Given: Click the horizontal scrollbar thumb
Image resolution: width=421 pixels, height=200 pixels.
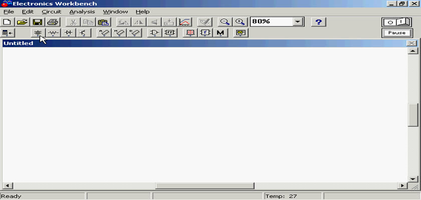Looking at the screenshot, I should coord(204,185).
